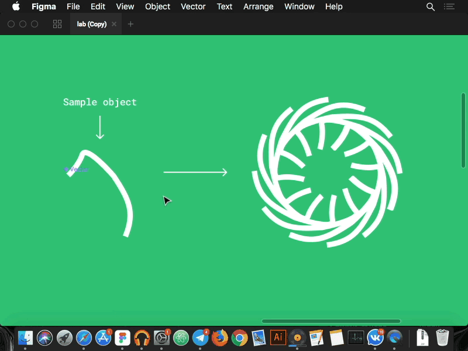Select the Vector object label on the canvas

tap(77, 169)
